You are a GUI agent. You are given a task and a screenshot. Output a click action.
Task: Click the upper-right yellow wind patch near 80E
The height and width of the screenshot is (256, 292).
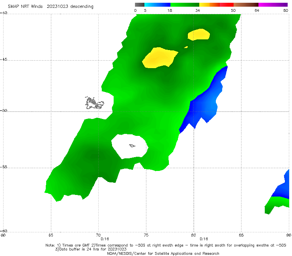coord(199,35)
